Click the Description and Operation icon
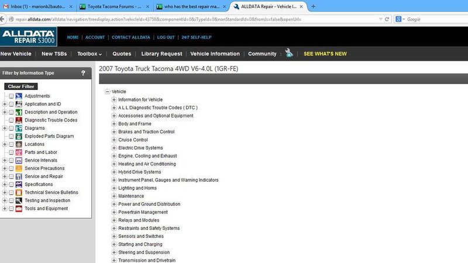468x263 pixels. (19, 112)
